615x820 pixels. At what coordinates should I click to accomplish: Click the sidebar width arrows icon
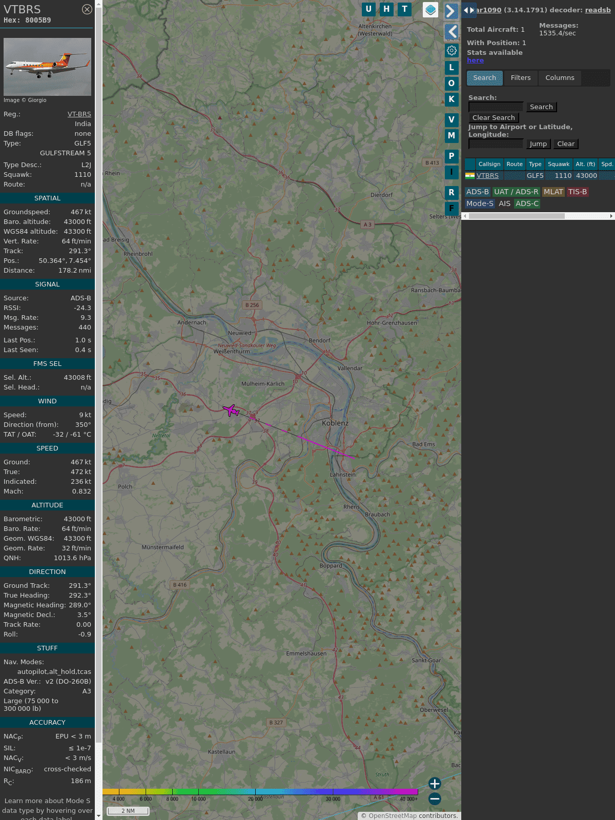click(x=468, y=10)
